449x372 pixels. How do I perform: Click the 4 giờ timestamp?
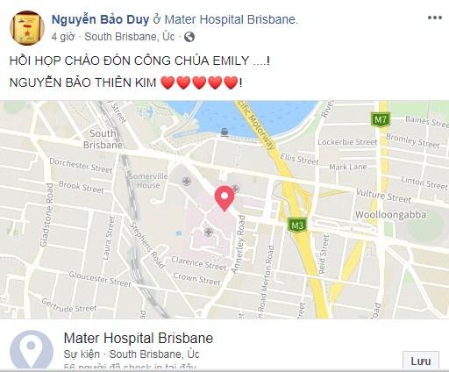[x=63, y=37]
